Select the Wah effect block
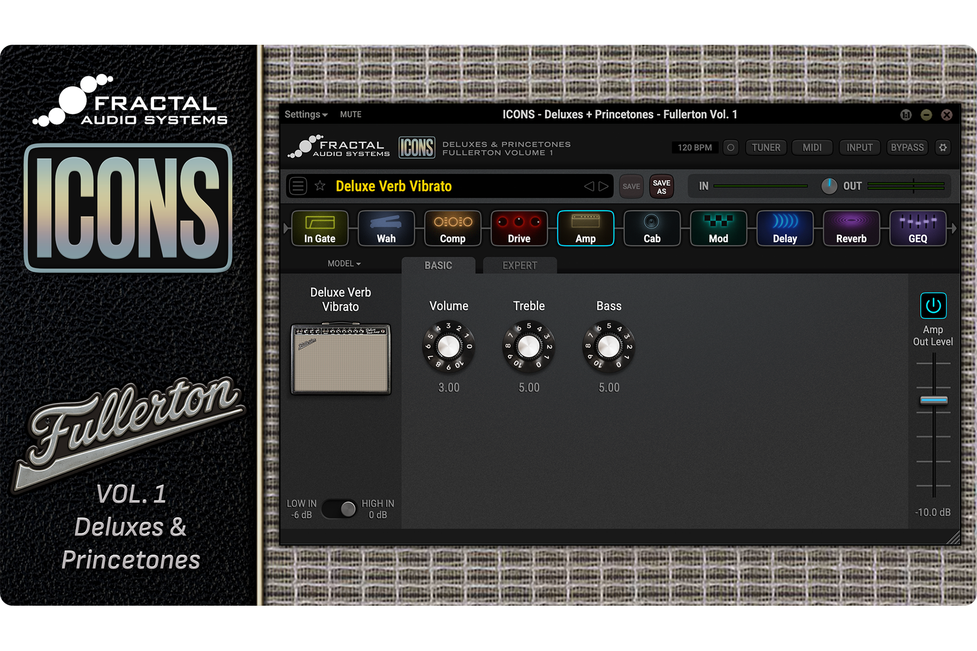977x651 pixels. pyautogui.click(x=386, y=228)
